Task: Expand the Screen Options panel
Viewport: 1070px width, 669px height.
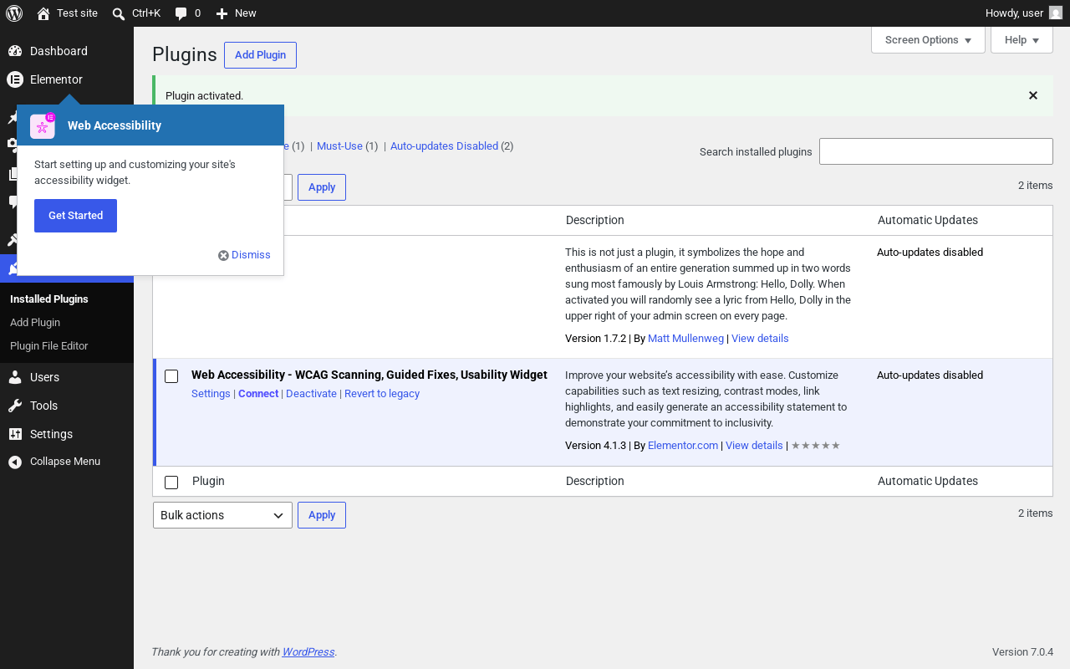Action: pos(928,40)
